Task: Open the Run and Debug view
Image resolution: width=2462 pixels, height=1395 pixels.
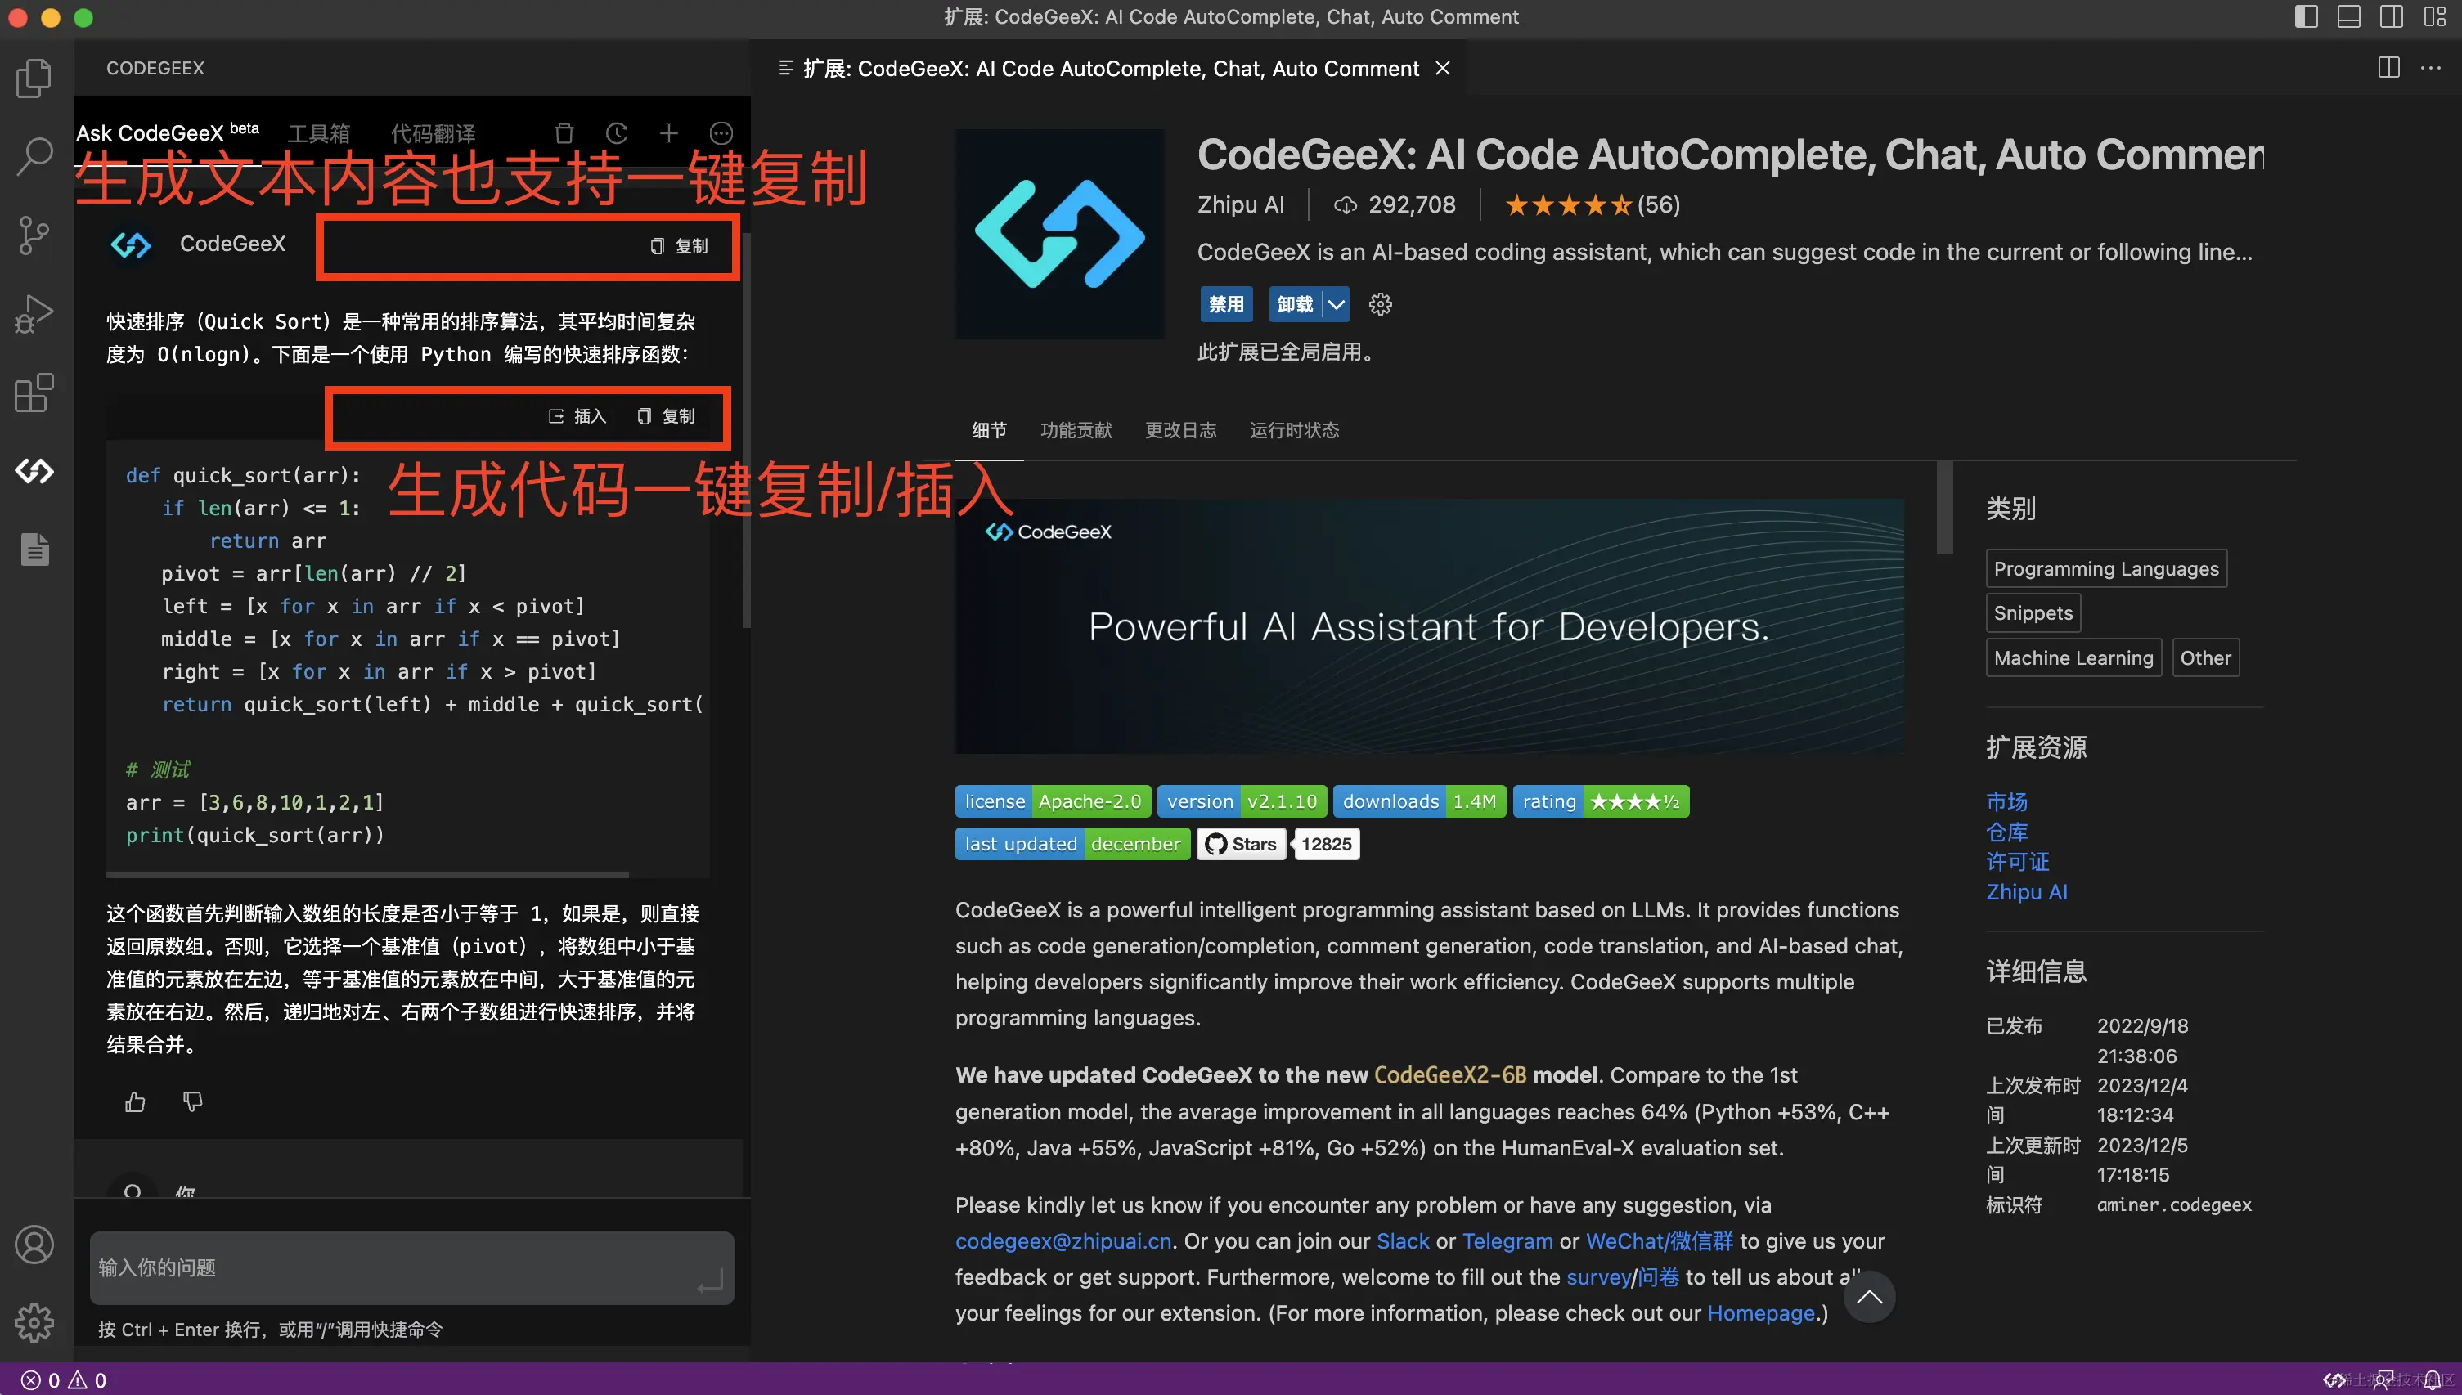Action: (34, 313)
